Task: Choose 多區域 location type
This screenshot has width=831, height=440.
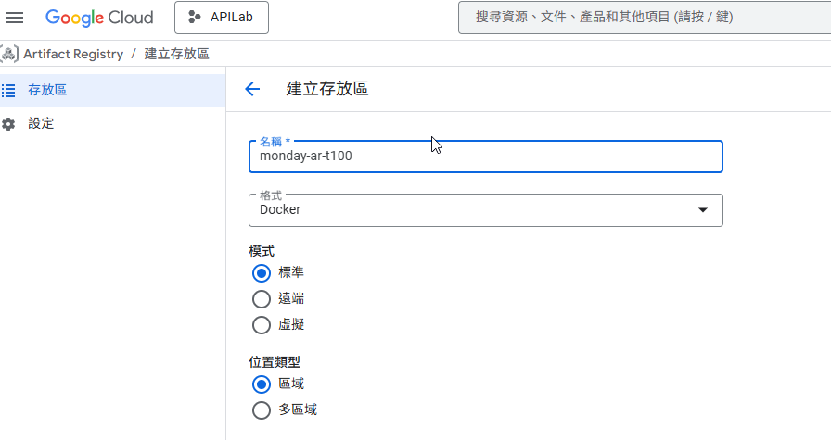Action: pyautogui.click(x=262, y=410)
